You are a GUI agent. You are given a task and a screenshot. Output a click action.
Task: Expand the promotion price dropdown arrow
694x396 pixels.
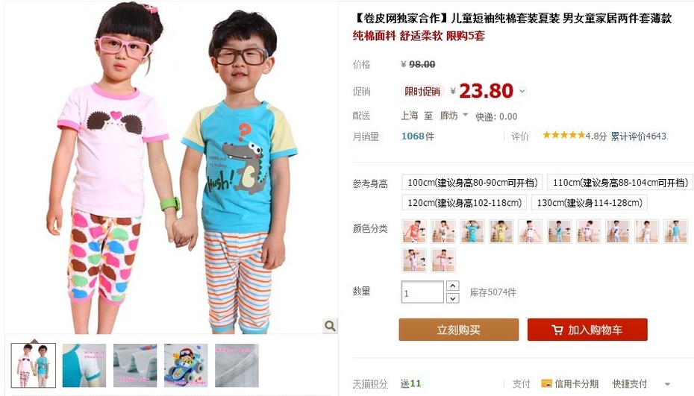click(x=522, y=92)
